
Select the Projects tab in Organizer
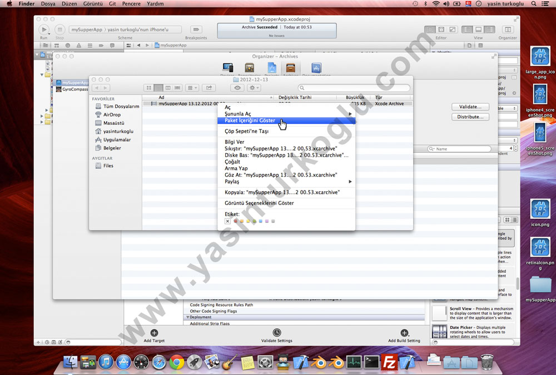[272, 68]
